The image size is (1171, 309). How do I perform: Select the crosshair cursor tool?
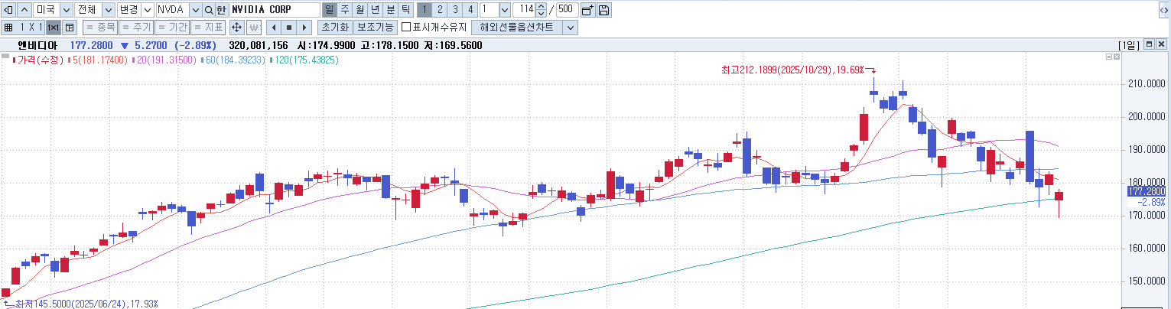pyautogui.click(x=236, y=28)
